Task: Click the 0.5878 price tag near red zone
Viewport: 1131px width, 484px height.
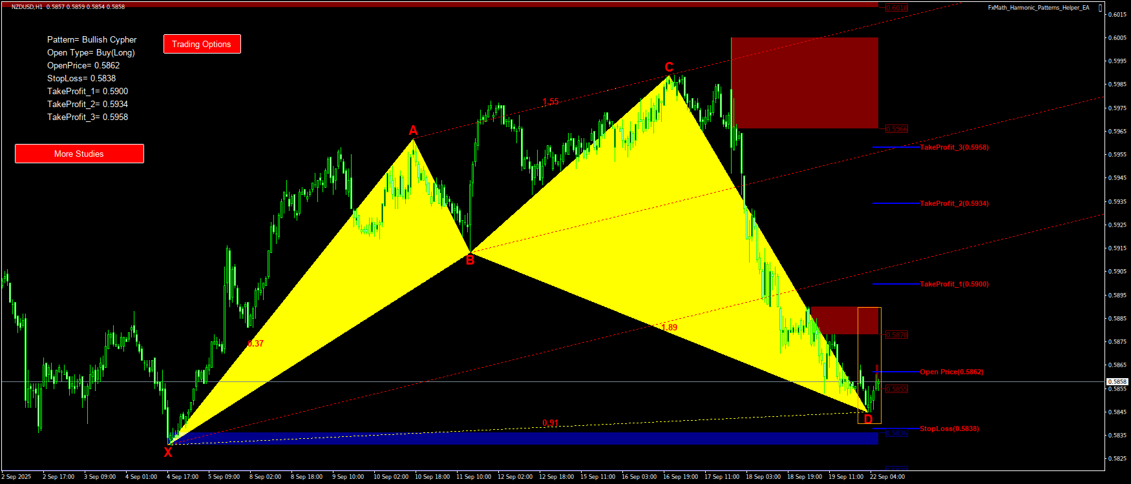Action: click(x=896, y=335)
